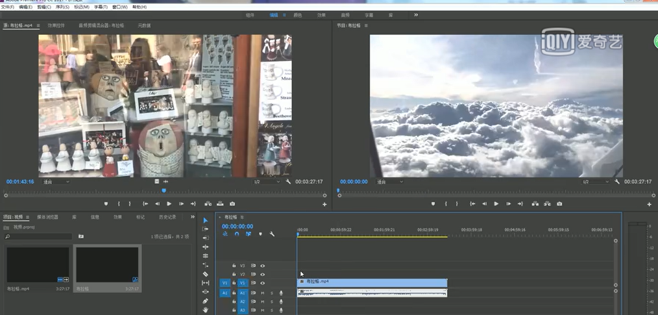
Task: Toggle V1 track visibility eye
Action: 263,283
